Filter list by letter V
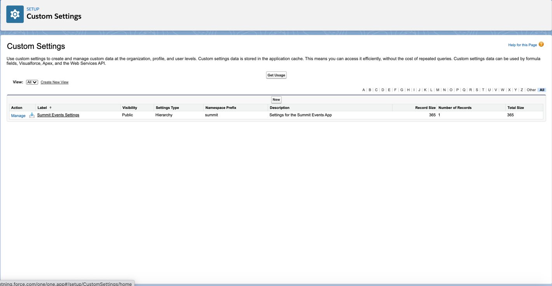The width and height of the screenshot is (552, 286). click(x=496, y=90)
